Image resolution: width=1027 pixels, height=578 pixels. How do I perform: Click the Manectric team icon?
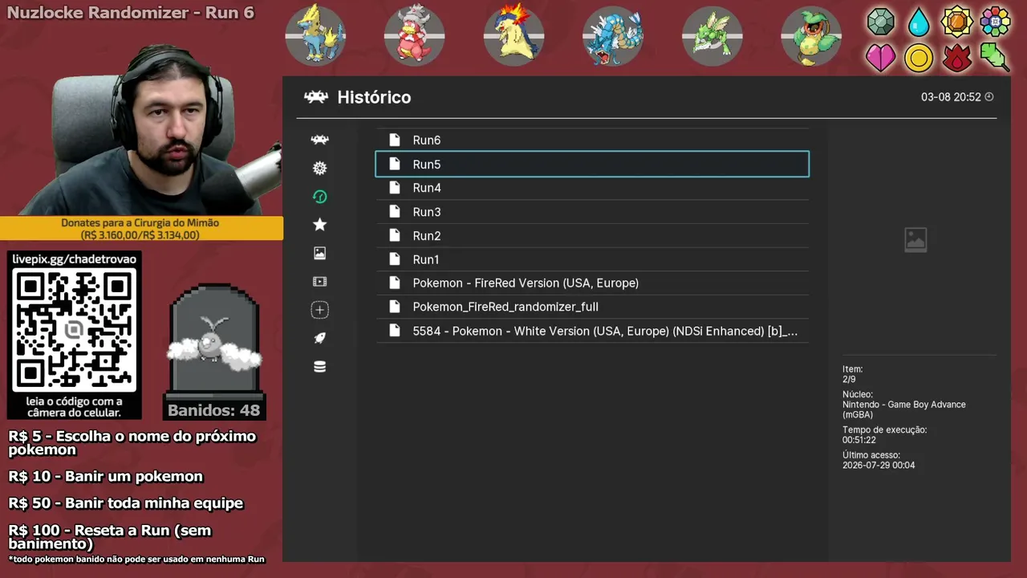tap(315, 35)
